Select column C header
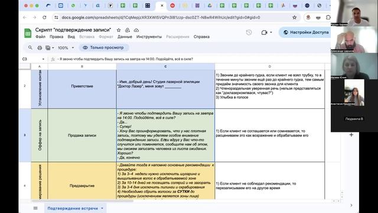 [x=165, y=66]
